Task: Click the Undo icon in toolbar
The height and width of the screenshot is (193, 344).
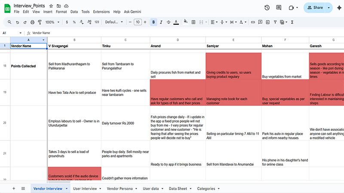Action: pos(17,22)
